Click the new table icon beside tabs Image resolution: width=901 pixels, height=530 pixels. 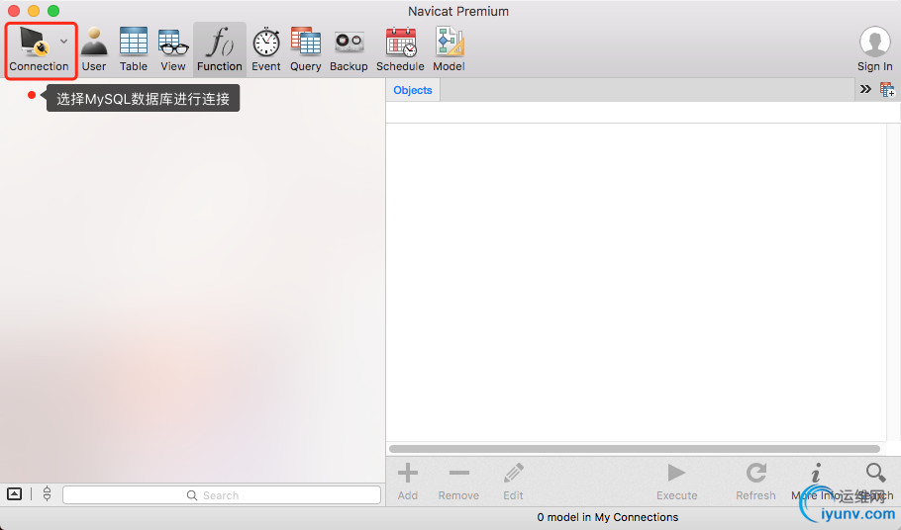pos(886,89)
